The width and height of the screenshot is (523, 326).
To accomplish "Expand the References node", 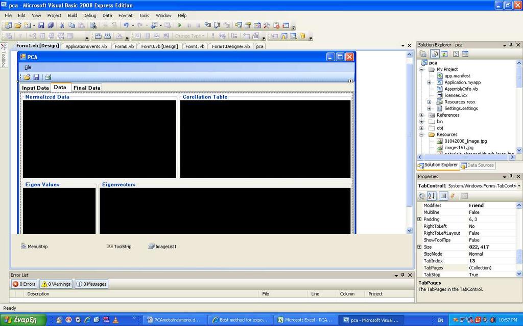I will pyautogui.click(x=421, y=115).
